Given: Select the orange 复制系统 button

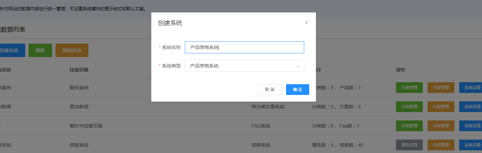Looking at the screenshot, I should click(x=72, y=50).
